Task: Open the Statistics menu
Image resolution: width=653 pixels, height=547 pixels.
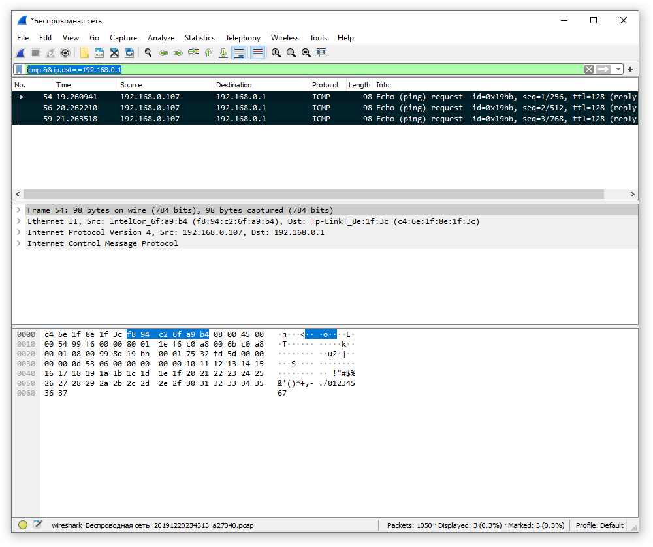Action: [x=199, y=38]
